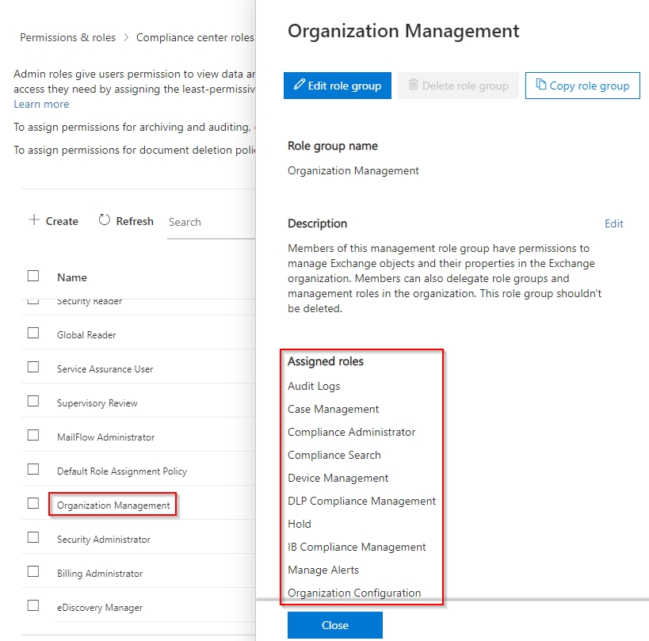Image resolution: width=649 pixels, height=641 pixels.
Task: Select the eDiscovery Manager checkbox
Action: [x=33, y=606]
